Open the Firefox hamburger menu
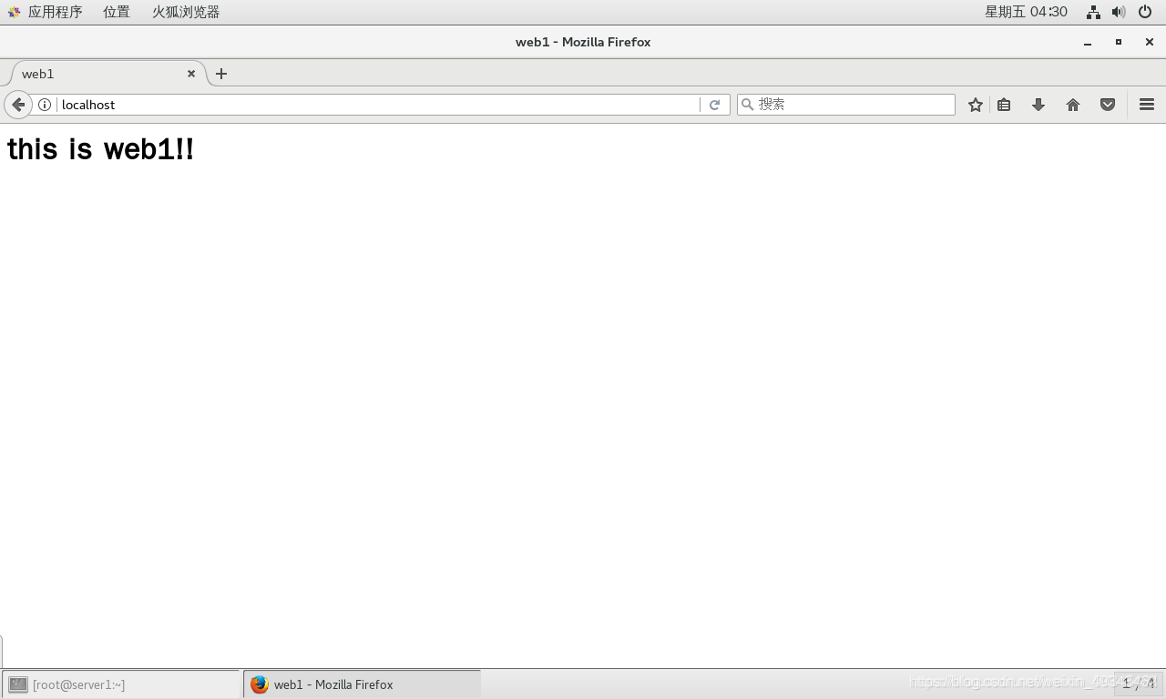Screen dimensions: 1166x699 point(1147,105)
